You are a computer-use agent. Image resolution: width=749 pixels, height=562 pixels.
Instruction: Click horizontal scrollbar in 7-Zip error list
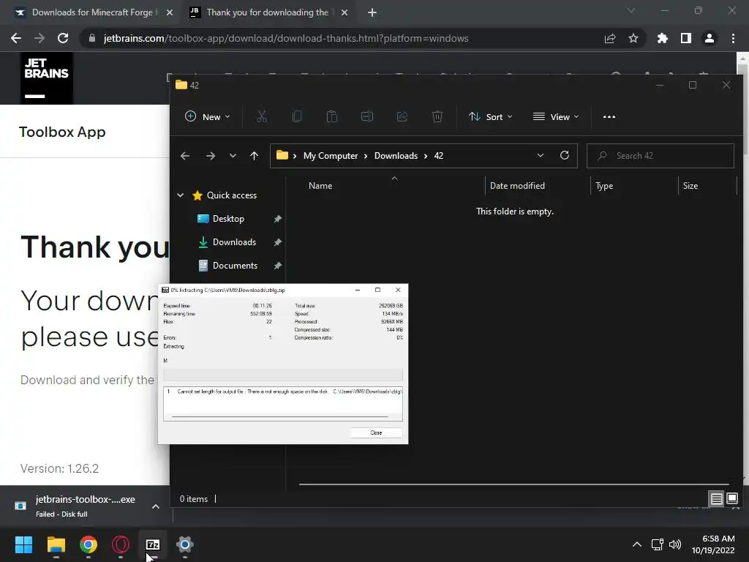[280, 416]
